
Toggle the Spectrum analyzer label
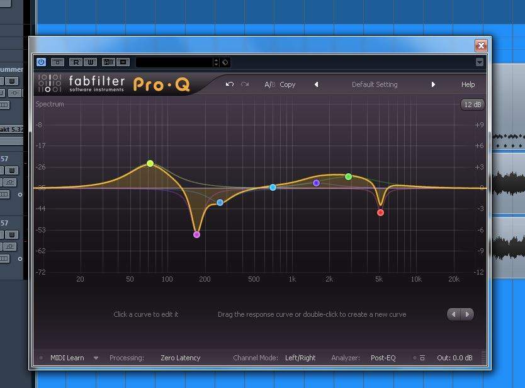(50, 104)
